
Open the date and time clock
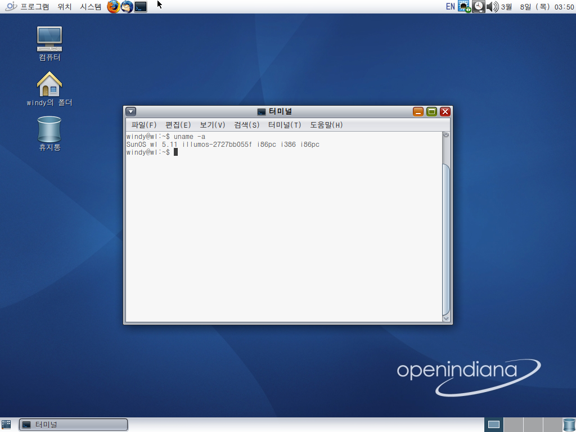click(537, 7)
